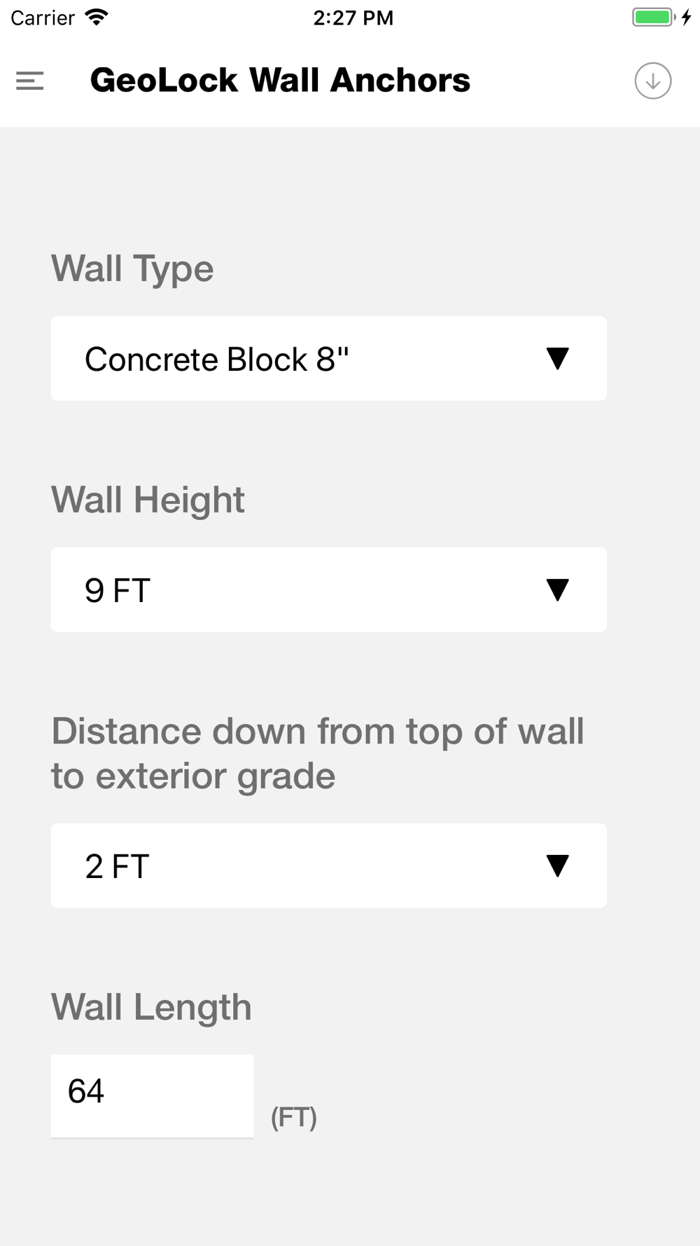Image resolution: width=700 pixels, height=1246 pixels.
Task: Tap the Wall Type label
Action: click(x=132, y=268)
